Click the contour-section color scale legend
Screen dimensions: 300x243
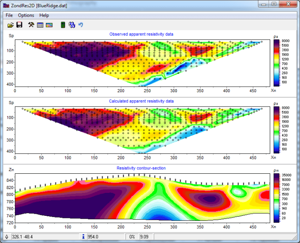(276, 198)
